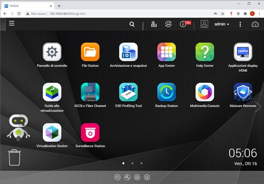Switch to the third desktop page dot
The width and height of the screenshot is (264, 184).
[141, 163]
